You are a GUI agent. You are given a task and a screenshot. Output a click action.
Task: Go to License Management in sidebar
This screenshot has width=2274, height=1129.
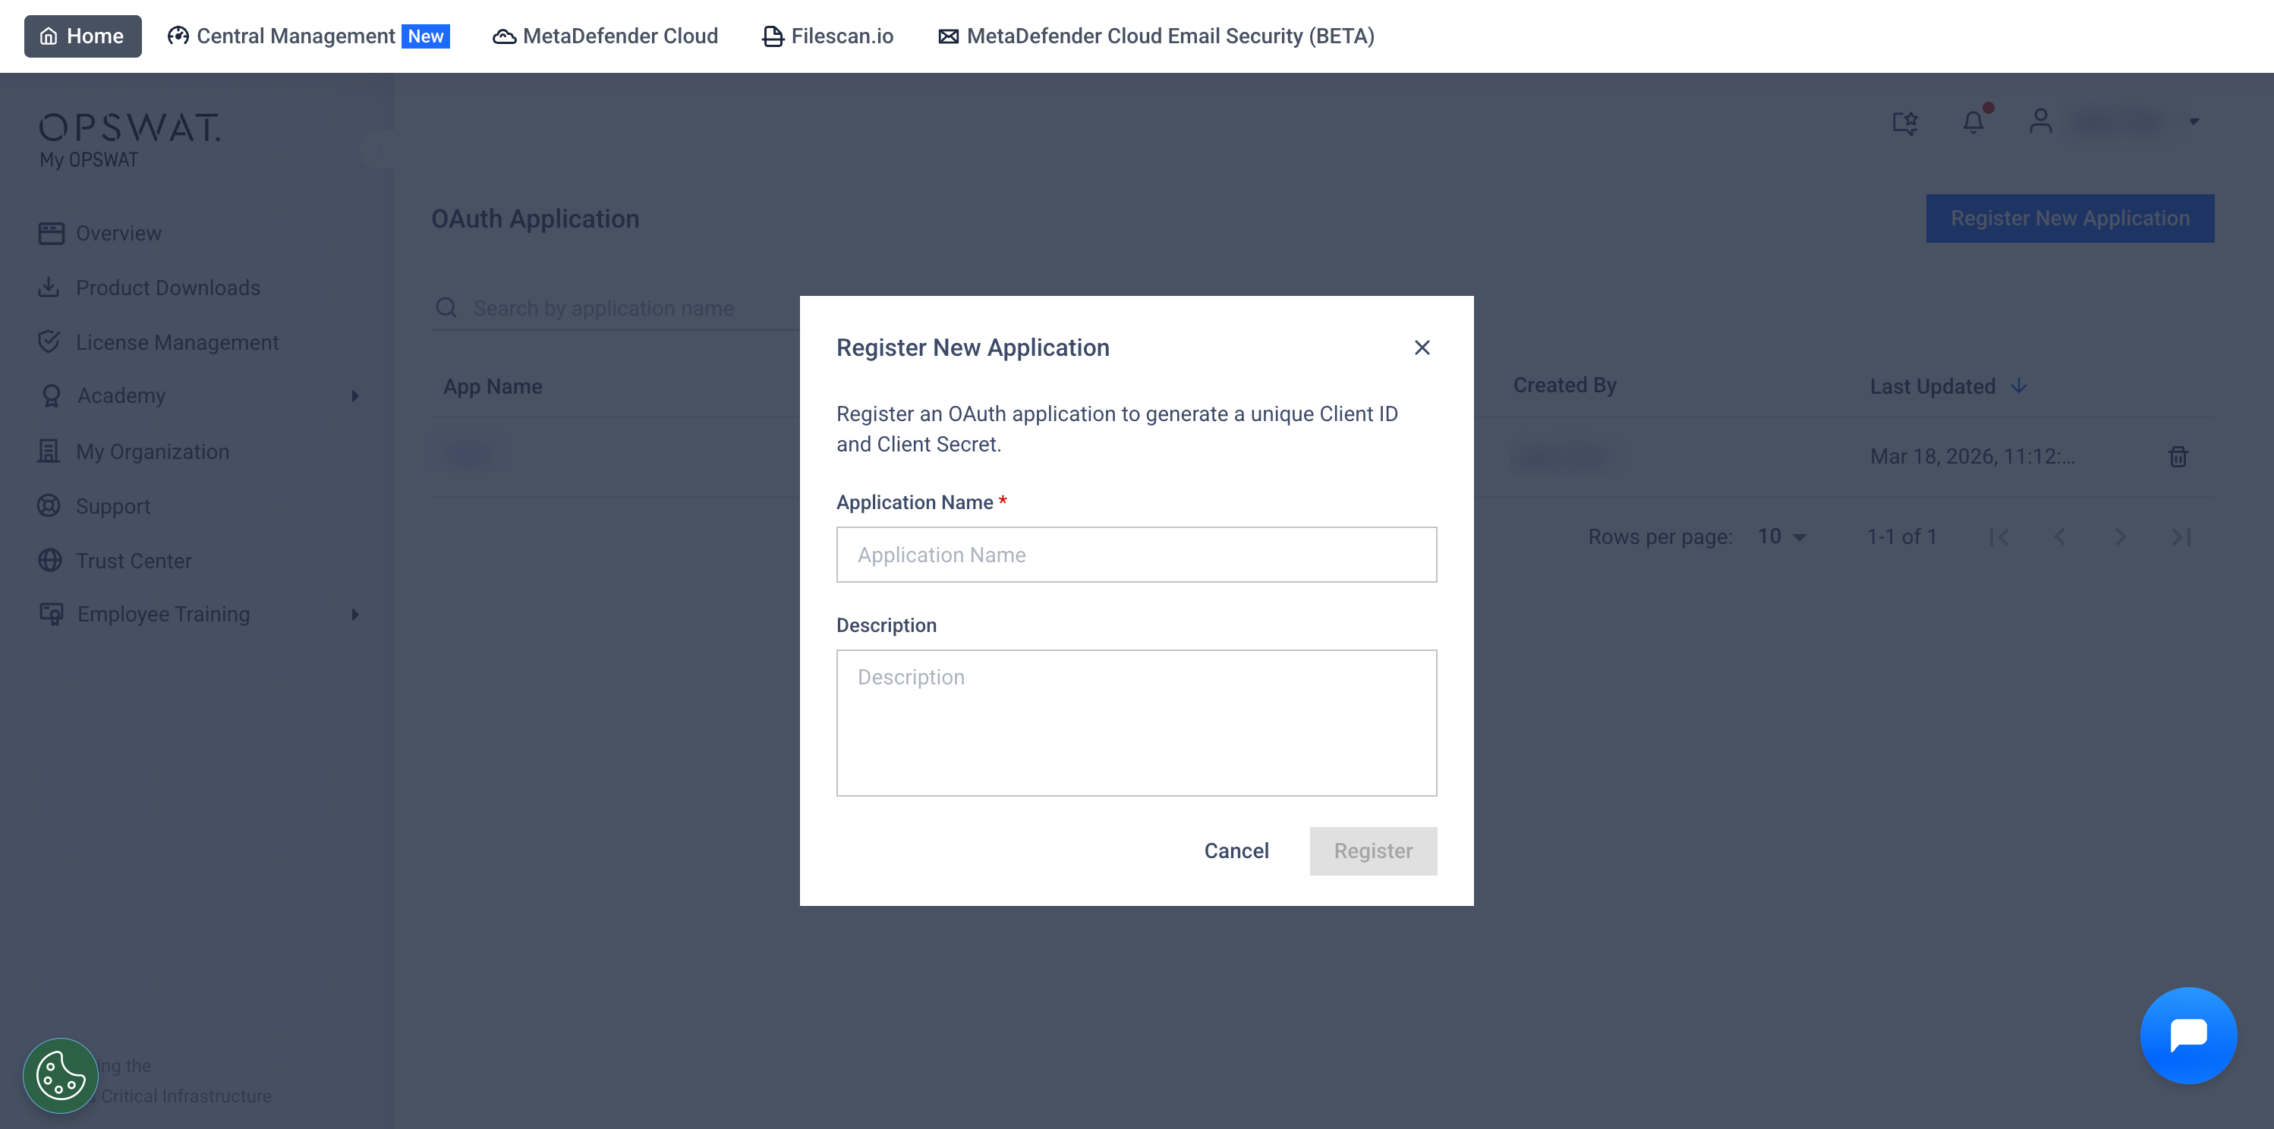click(177, 342)
